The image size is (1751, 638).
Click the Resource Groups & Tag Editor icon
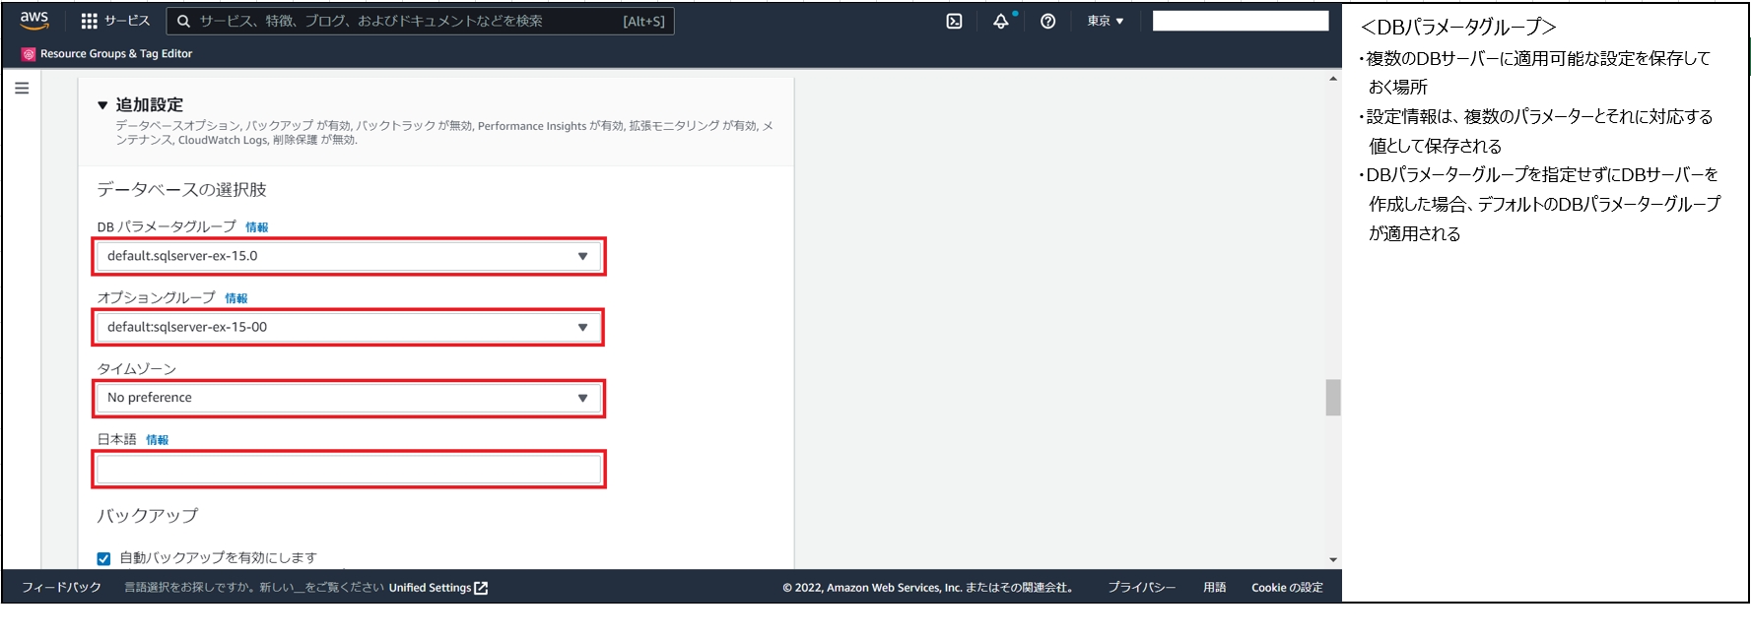pos(29,54)
